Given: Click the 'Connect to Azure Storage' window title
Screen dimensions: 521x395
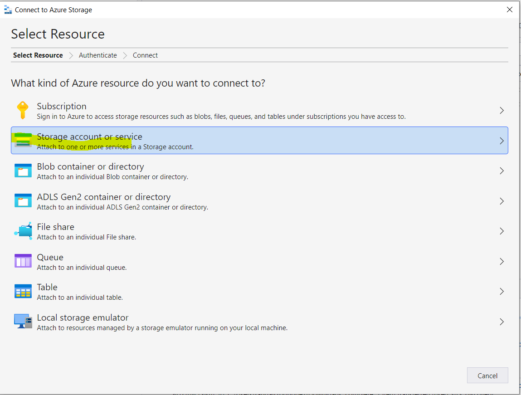Looking at the screenshot, I should 54,10.
